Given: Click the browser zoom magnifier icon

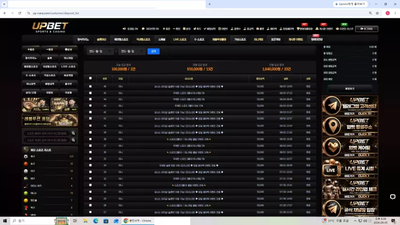Looking at the screenshot, I should (x=370, y=13).
